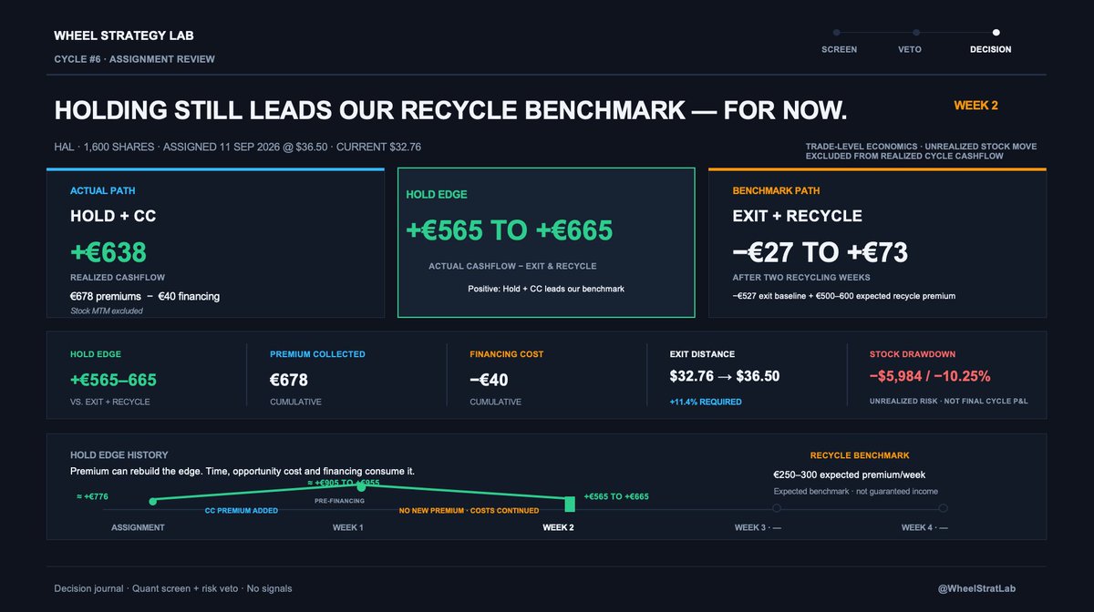Viewport: 1094px width, 612px height.
Task: Click the HOLDING STILL LEADS headline
Action: pos(450,111)
